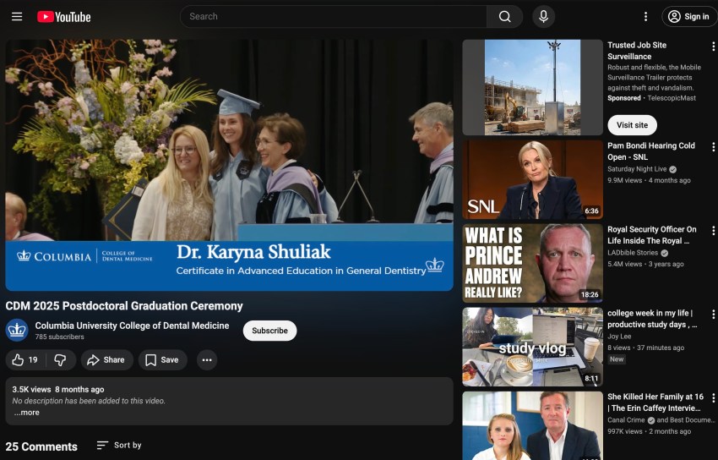Open the Prince Andrew video thumbnail
Image resolution: width=718 pixels, height=460 pixels.
pyautogui.click(x=532, y=263)
